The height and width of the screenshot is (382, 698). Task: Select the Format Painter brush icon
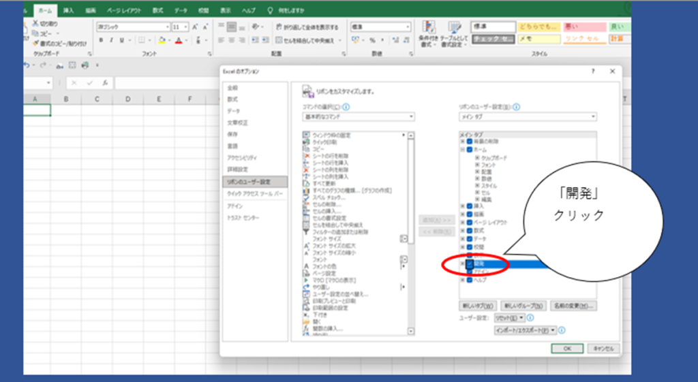35,44
